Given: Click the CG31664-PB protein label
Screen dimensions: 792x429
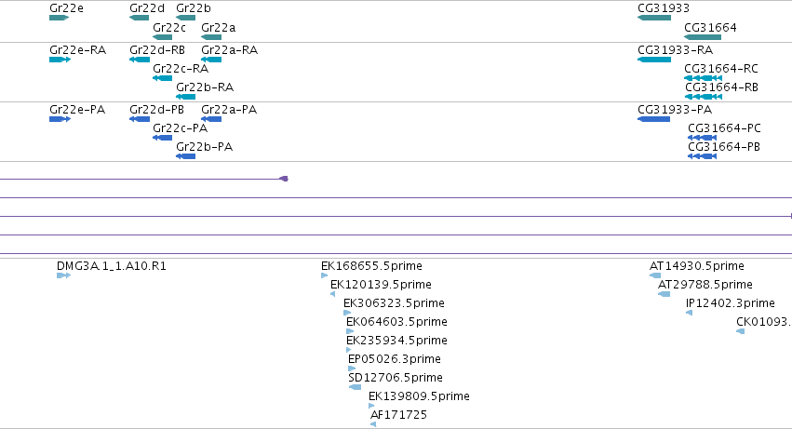Looking at the screenshot, I should 724,147.
